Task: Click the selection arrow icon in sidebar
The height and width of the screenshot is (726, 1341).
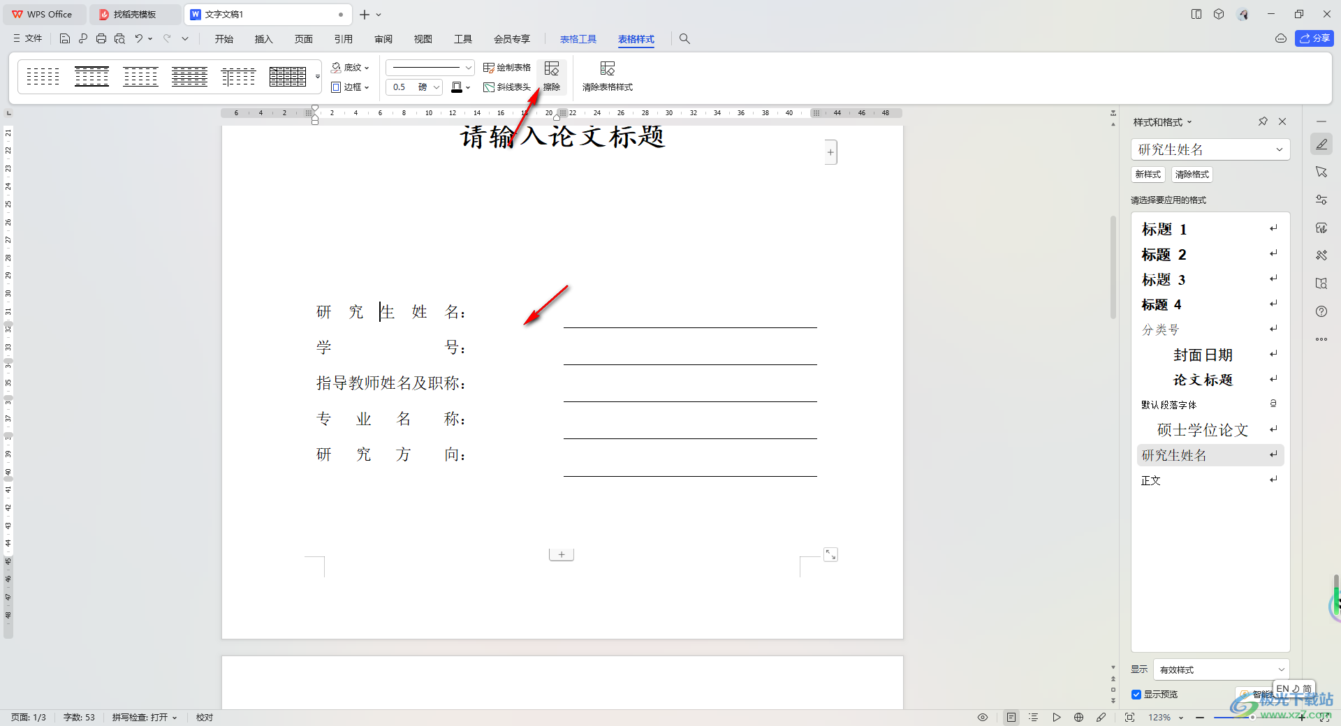Action: pos(1321,172)
